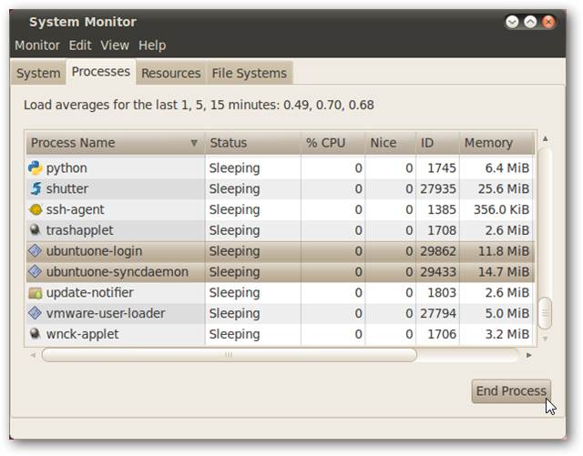Click the update-notifier icon
The image size is (583, 456).
(x=36, y=293)
